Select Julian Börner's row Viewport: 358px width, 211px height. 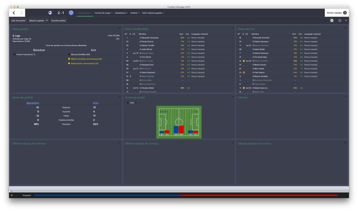click(x=178, y=49)
